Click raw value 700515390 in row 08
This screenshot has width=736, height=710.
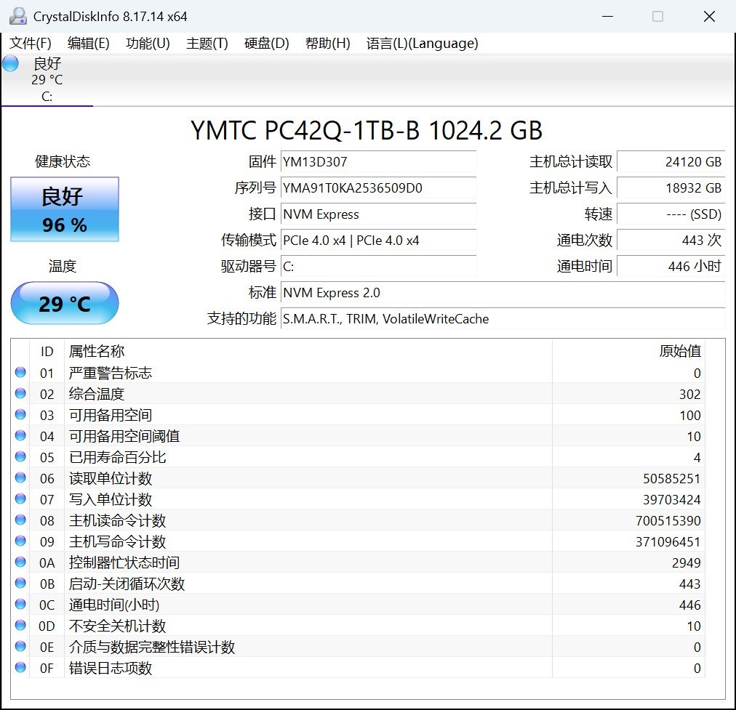click(x=668, y=521)
